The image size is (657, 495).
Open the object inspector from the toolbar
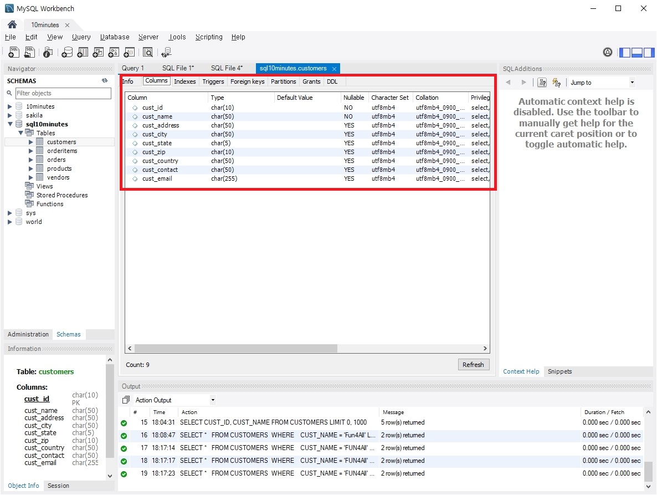click(48, 52)
